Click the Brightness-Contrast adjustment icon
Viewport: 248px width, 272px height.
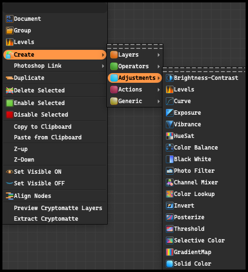(x=170, y=78)
